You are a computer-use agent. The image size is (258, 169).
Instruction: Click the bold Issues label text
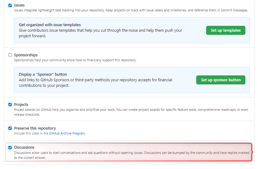pos(19,5)
